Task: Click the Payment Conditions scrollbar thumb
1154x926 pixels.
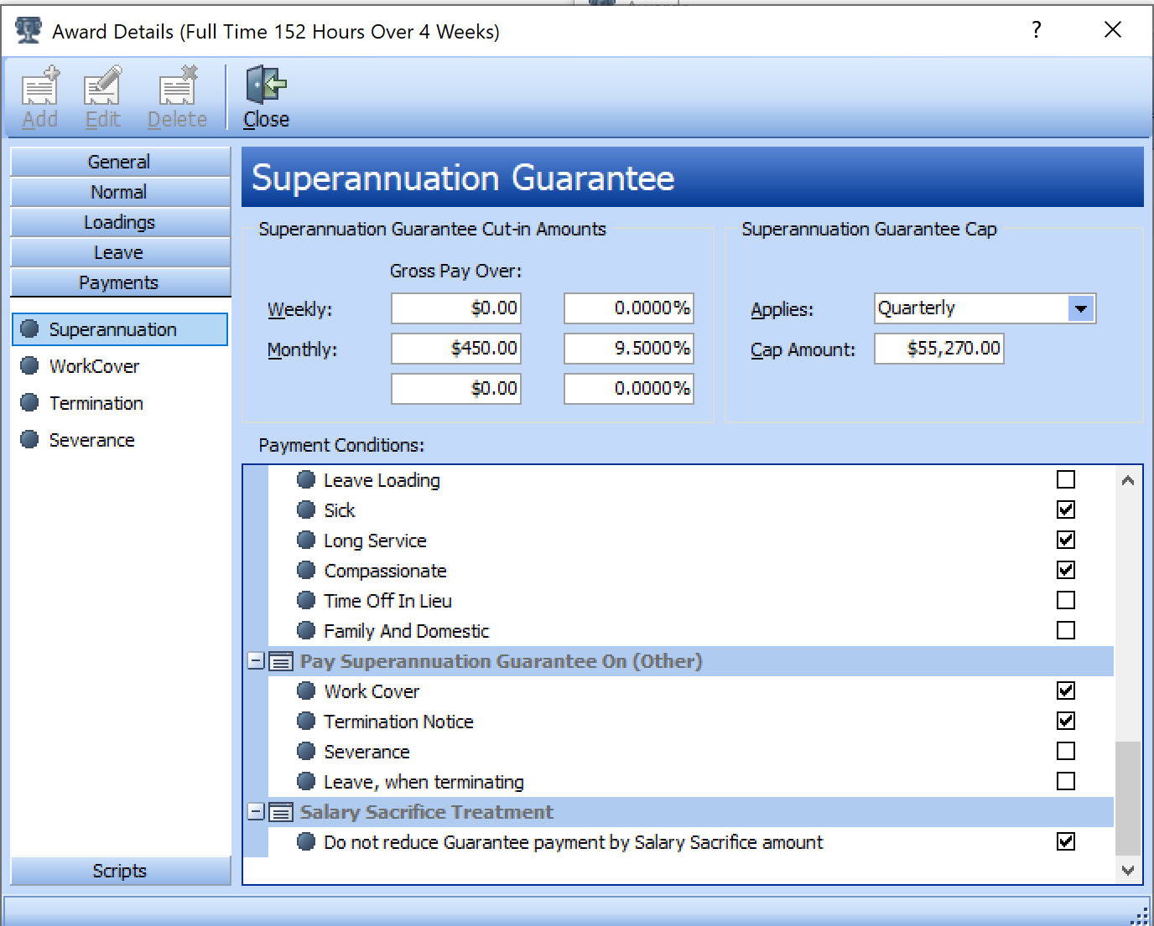Action: point(1128,798)
